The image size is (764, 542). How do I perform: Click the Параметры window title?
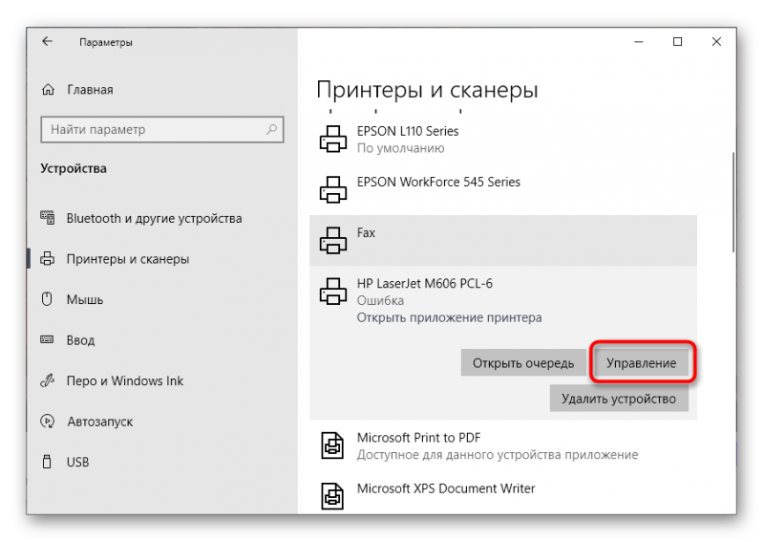(106, 42)
